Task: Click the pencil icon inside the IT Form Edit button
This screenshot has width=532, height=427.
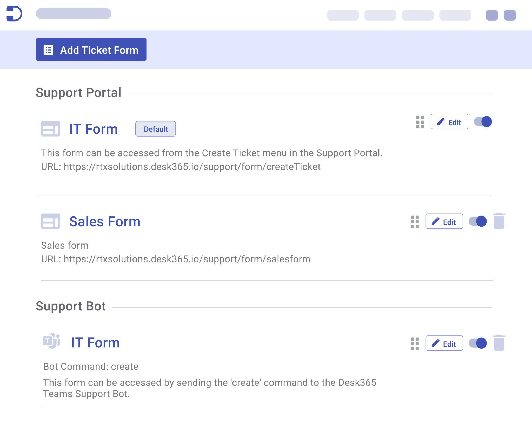Action: click(441, 121)
